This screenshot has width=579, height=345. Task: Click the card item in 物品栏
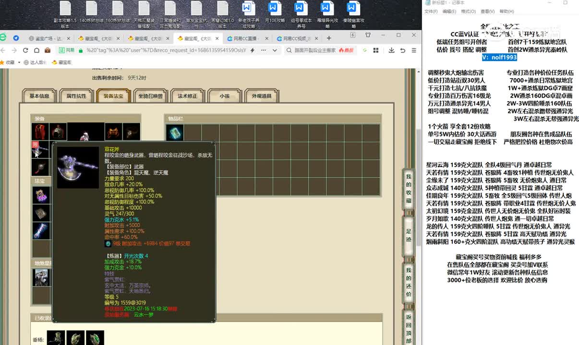(175, 132)
